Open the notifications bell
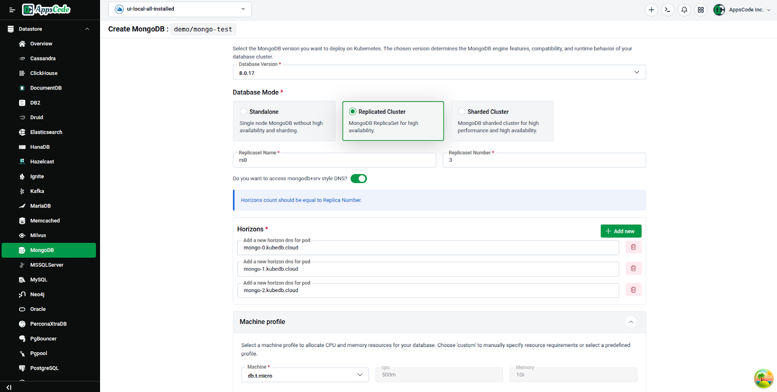777x392 pixels. (684, 10)
